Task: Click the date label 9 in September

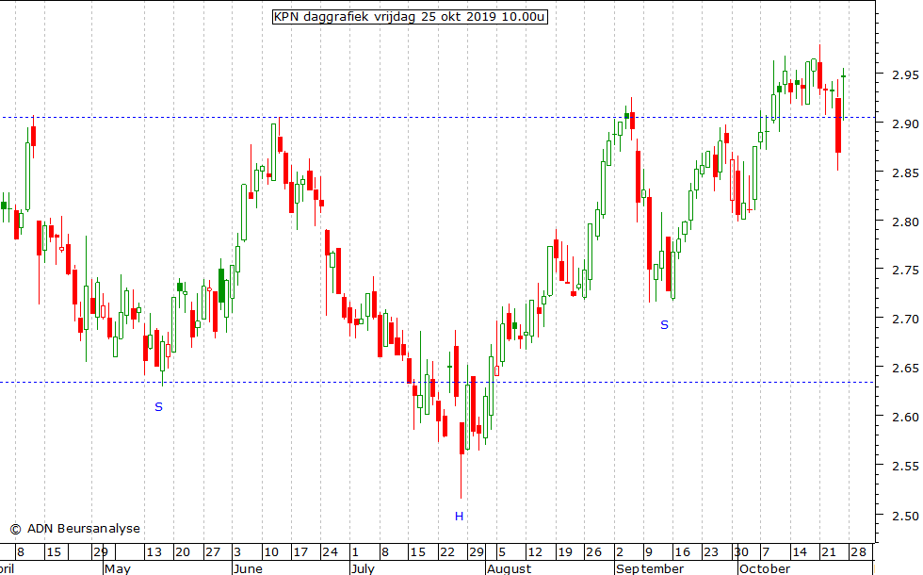Action: coord(649,552)
